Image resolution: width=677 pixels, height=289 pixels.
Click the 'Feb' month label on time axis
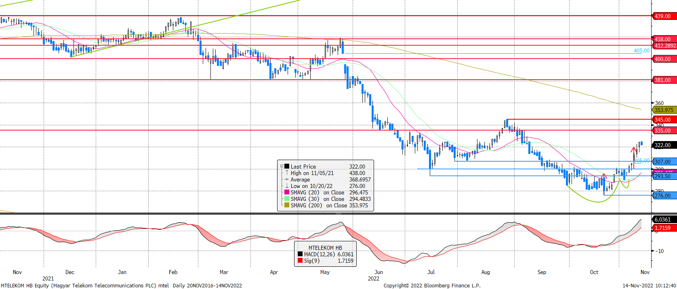point(173,272)
